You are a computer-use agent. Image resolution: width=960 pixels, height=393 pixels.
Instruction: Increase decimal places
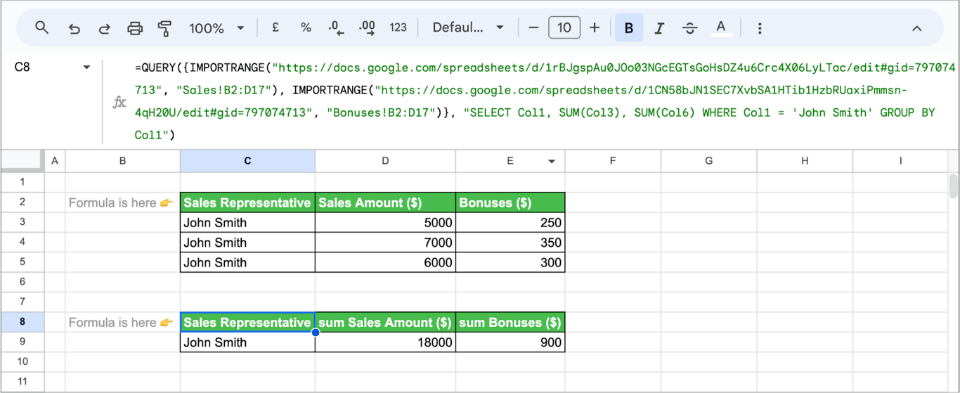click(367, 28)
